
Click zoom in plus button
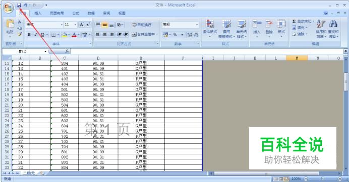click(340, 178)
